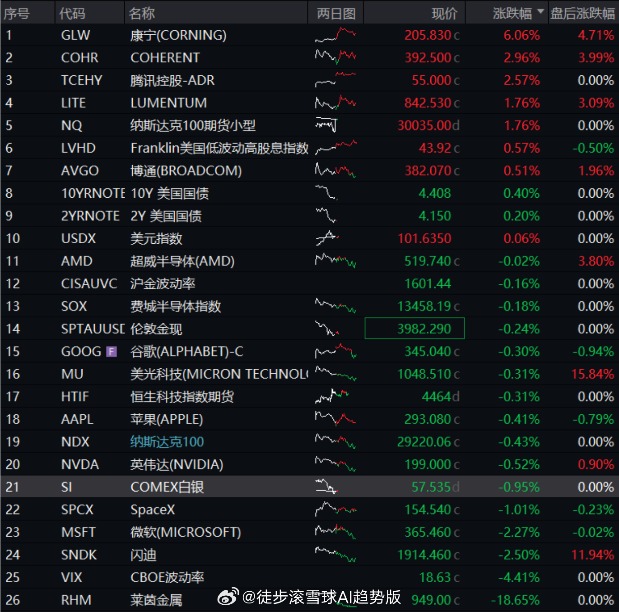The width and height of the screenshot is (619, 612).
Task: Open the 纳斯达克100 name link
Action: pyautogui.click(x=167, y=442)
